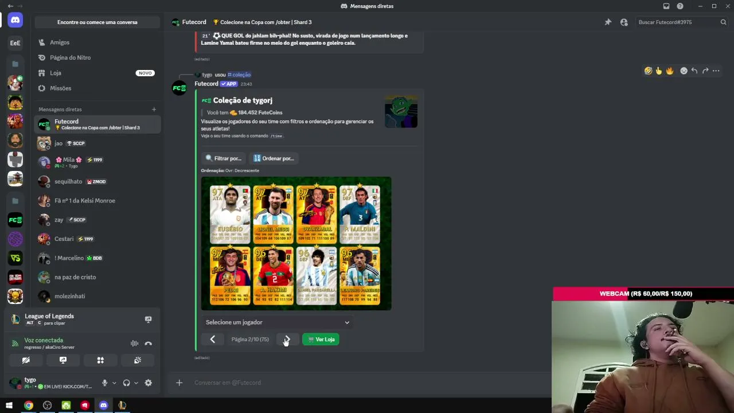
Task: Click 'Voz conectada' status text
Action: click(x=44, y=340)
